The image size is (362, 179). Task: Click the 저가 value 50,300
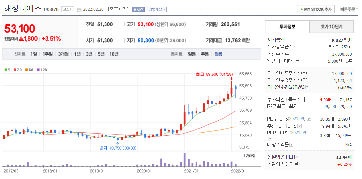tap(146, 41)
